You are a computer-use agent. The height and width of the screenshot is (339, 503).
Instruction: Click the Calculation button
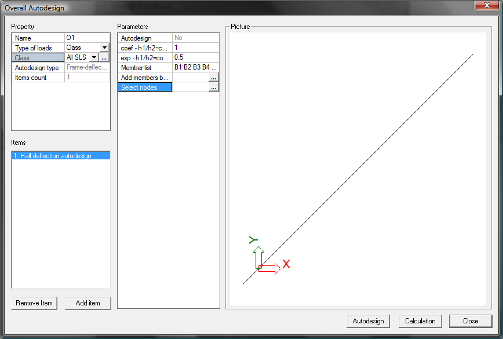(420, 321)
